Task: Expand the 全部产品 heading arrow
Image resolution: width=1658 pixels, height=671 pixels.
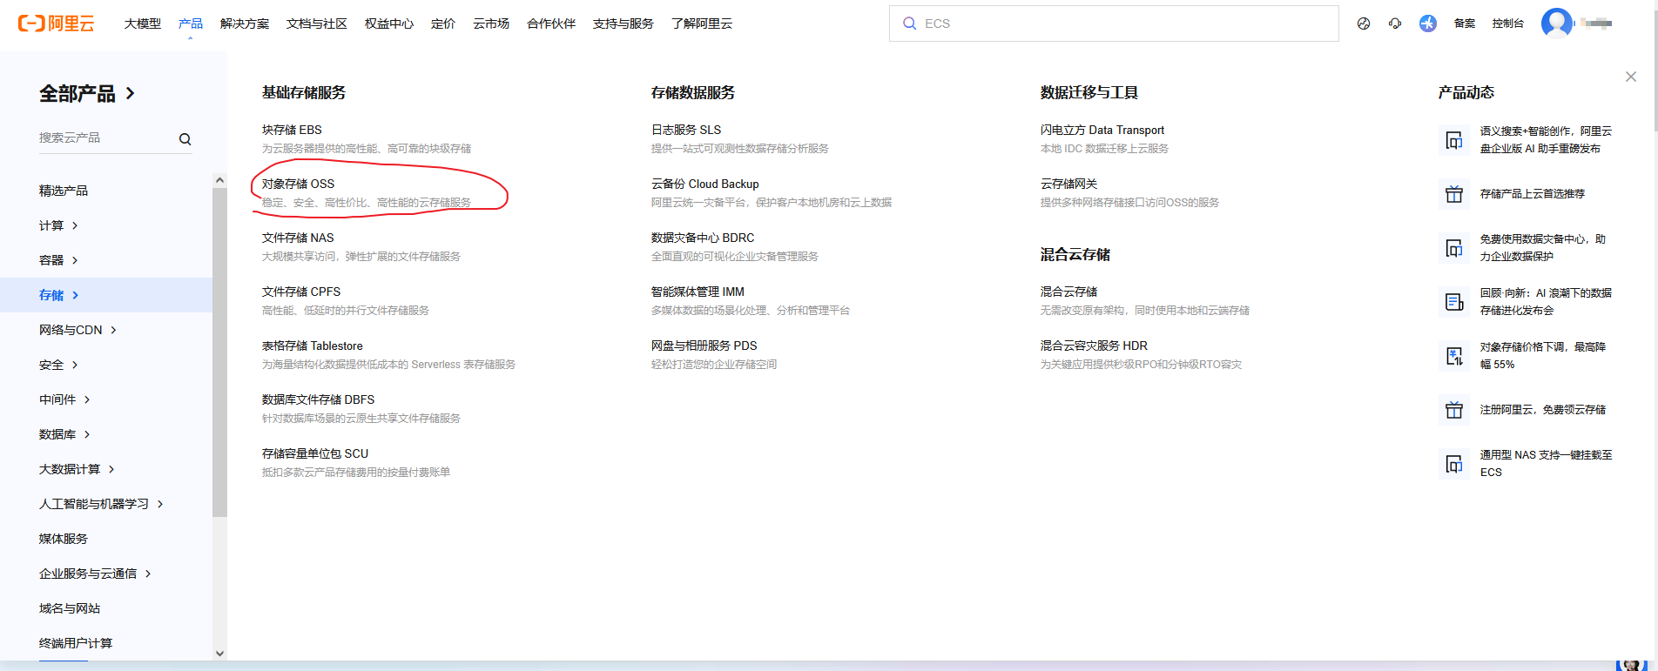Action: click(131, 93)
